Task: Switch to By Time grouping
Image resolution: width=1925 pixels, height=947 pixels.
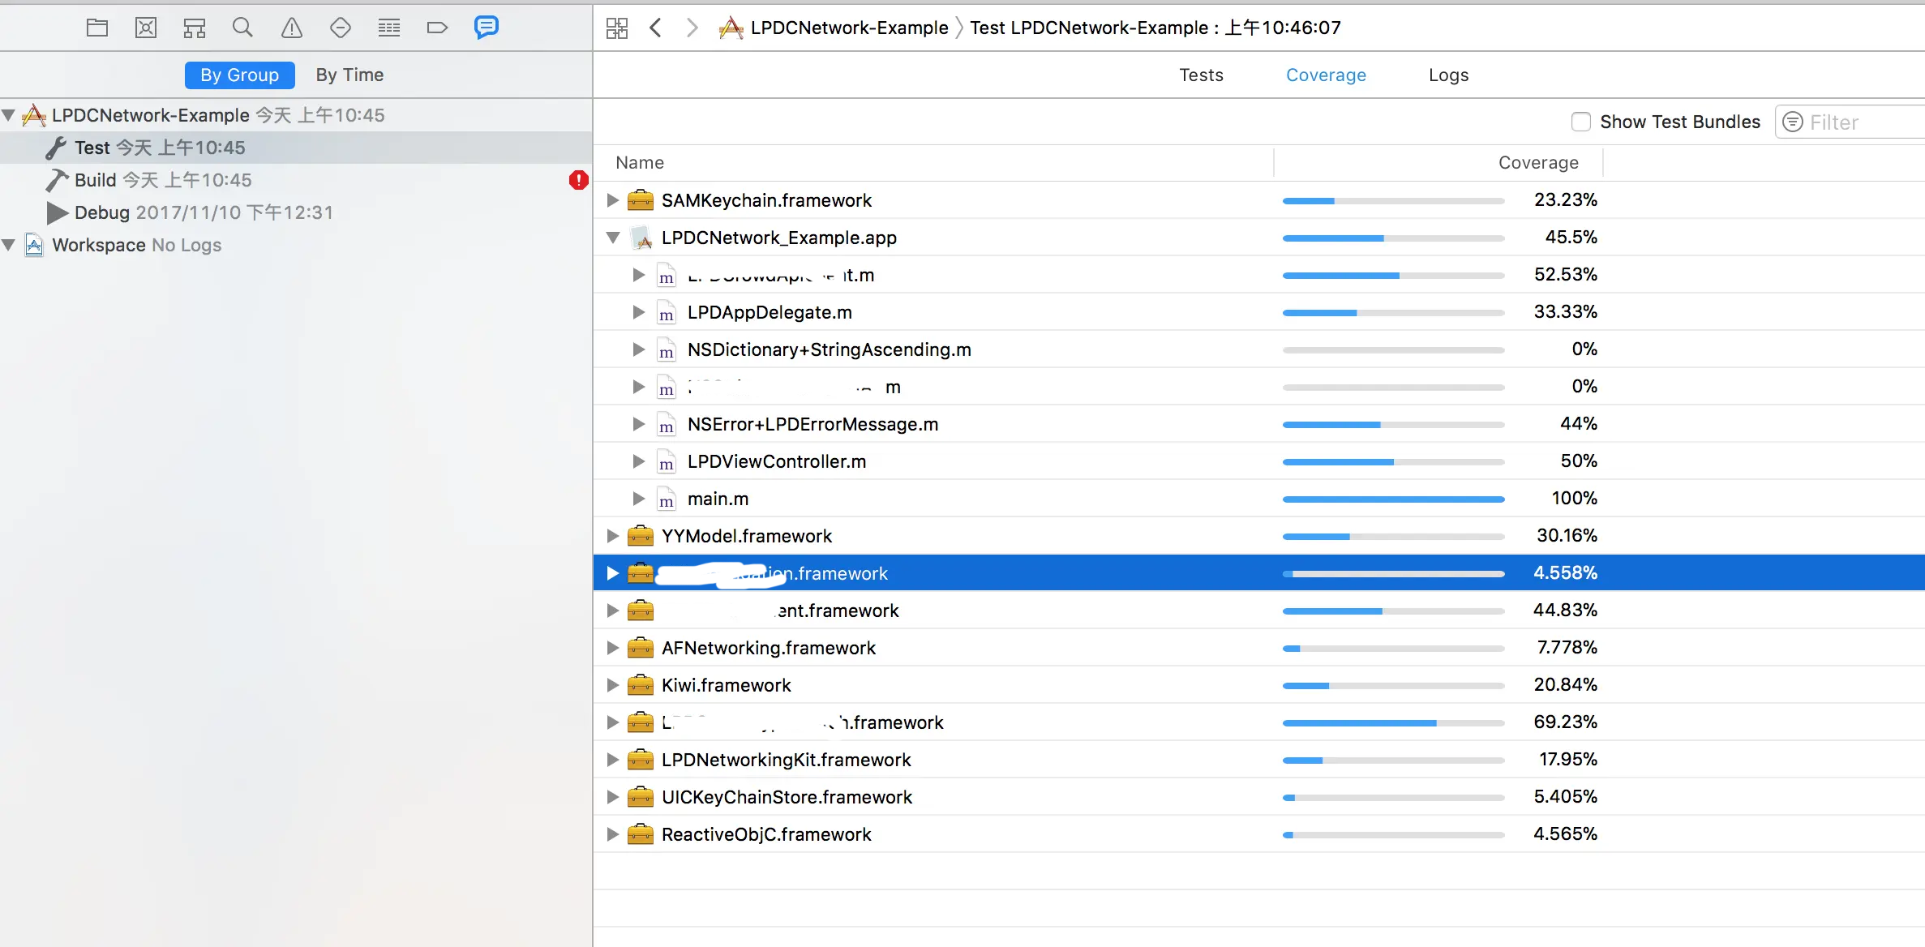Action: (x=349, y=75)
